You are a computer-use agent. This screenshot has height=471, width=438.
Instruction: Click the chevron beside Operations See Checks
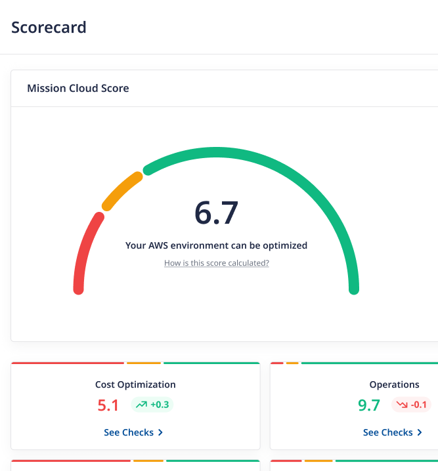(x=420, y=432)
